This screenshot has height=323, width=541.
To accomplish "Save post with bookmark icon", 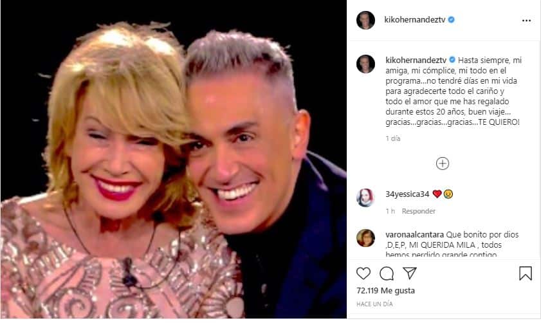I will (x=526, y=273).
